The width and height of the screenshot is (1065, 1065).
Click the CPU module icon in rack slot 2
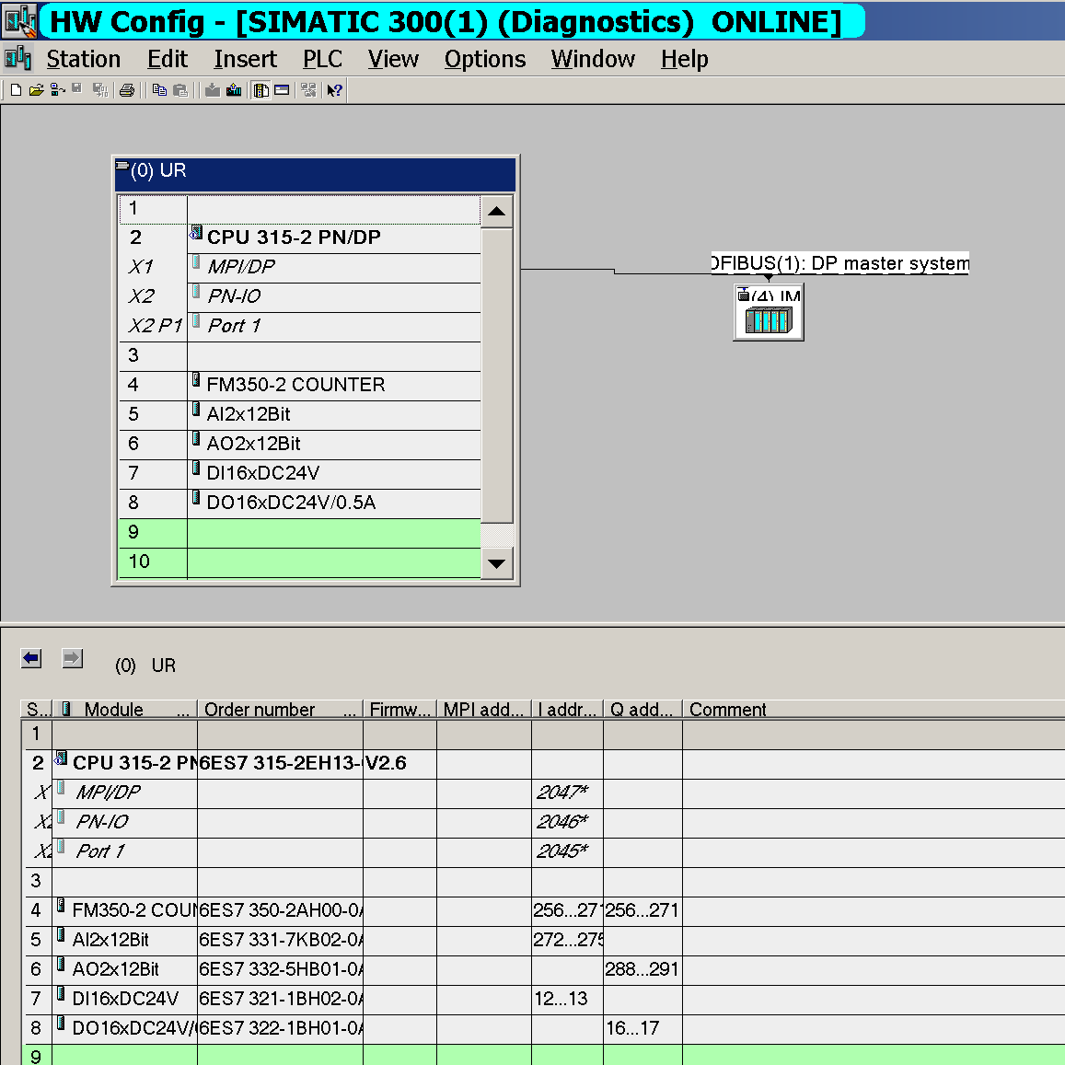coord(196,232)
